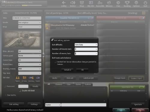
Task: Click the Game Start button
Action: click(x=136, y=78)
